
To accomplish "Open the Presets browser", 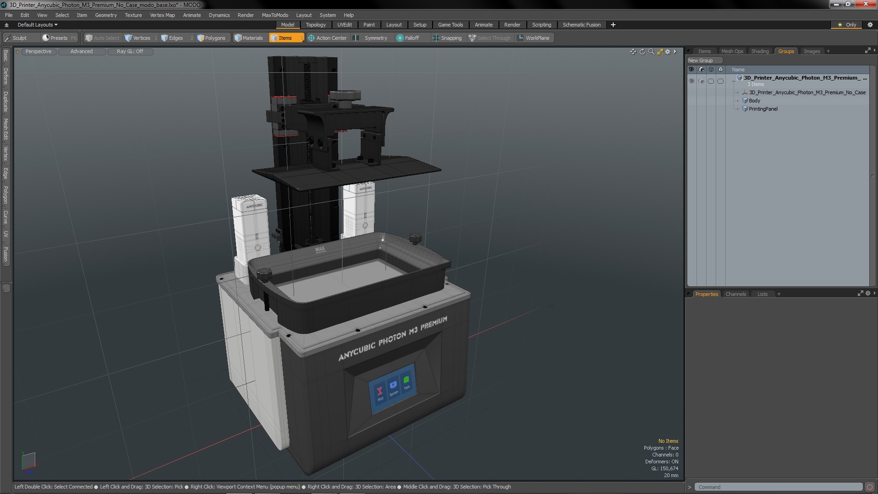I will pyautogui.click(x=59, y=38).
